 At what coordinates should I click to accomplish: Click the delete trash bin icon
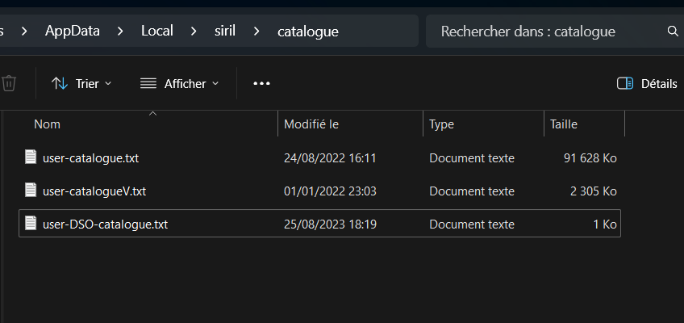pos(9,83)
